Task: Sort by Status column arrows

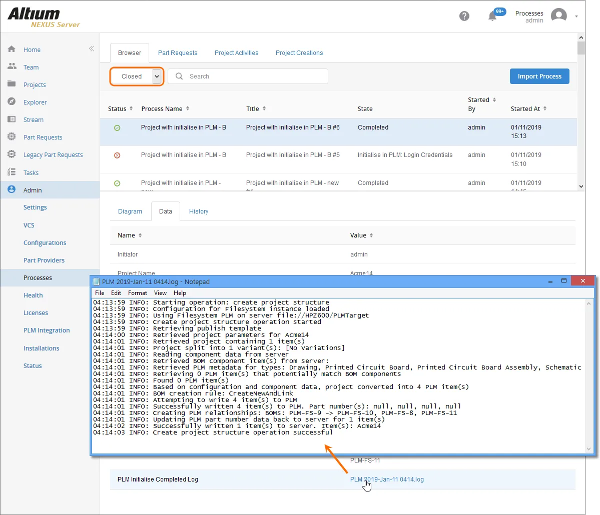Action: tap(131, 108)
